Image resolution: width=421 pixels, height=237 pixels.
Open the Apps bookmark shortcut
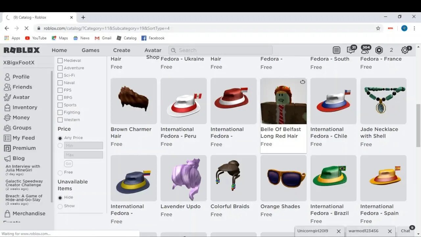click(12, 38)
